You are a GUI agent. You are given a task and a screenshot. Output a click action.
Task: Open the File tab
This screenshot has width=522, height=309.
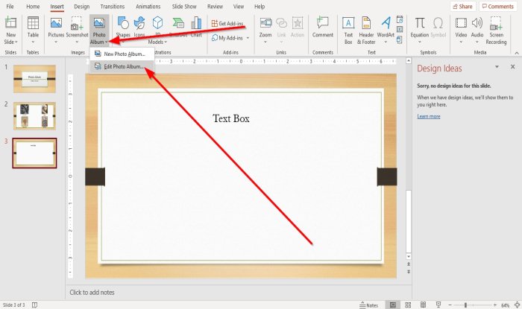pyautogui.click(x=10, y=6)
